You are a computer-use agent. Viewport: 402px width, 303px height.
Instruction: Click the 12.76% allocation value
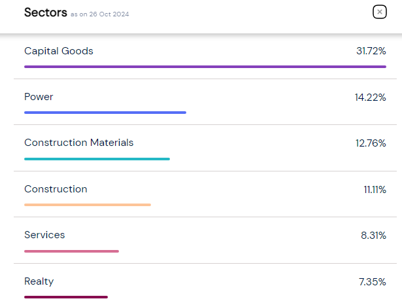pyautogui.click(x=371, y=143)
